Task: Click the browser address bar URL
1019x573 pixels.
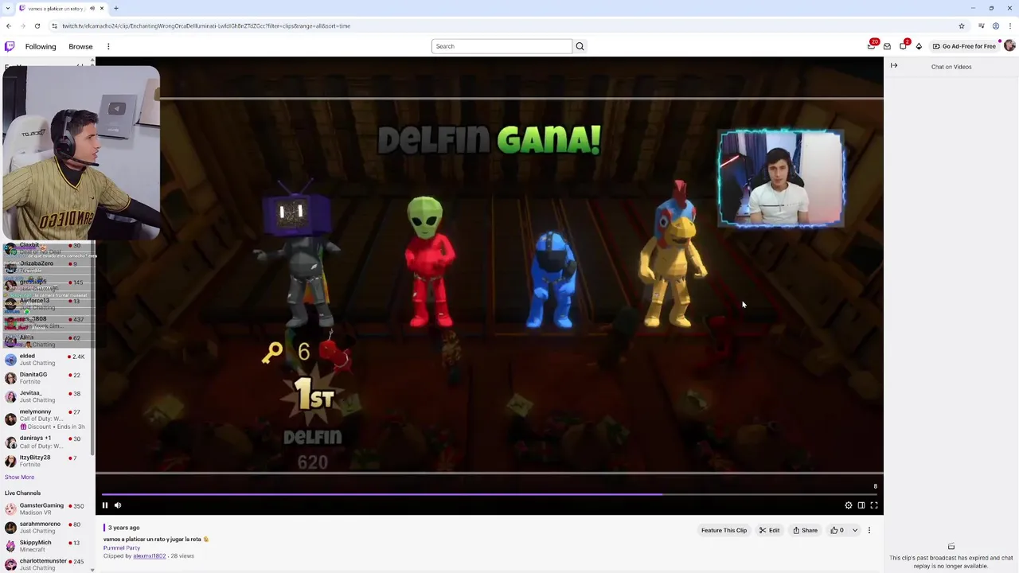Action: pos(206,25)
